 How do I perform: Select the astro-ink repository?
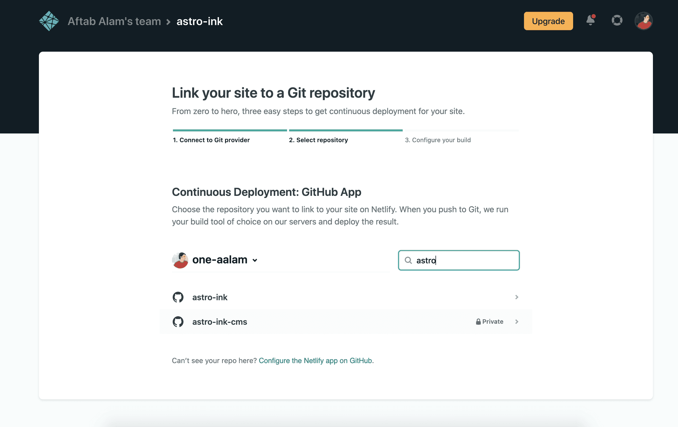pyautogui.click(x=346, y=297)
